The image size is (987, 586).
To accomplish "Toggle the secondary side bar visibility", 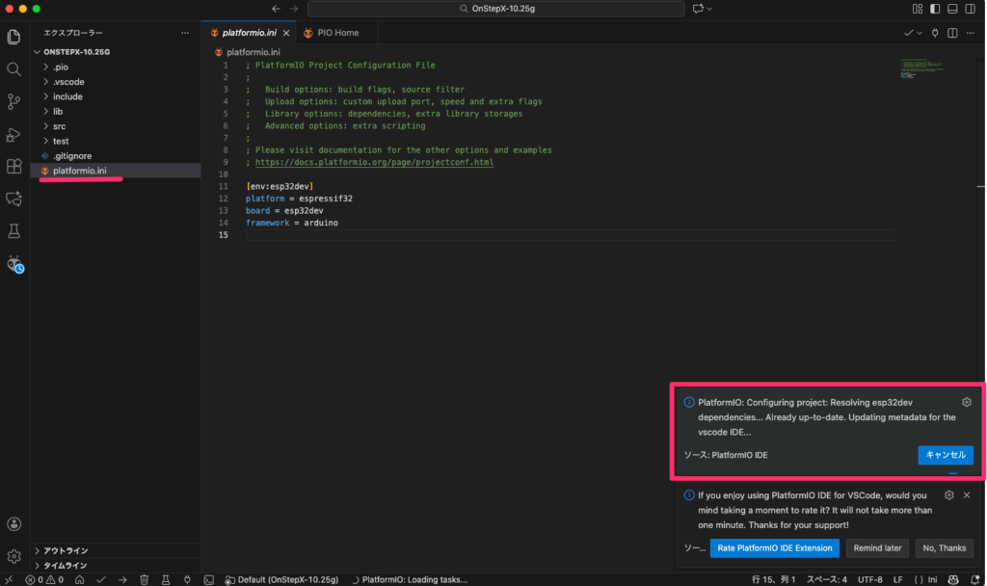I will coord(969,9).
